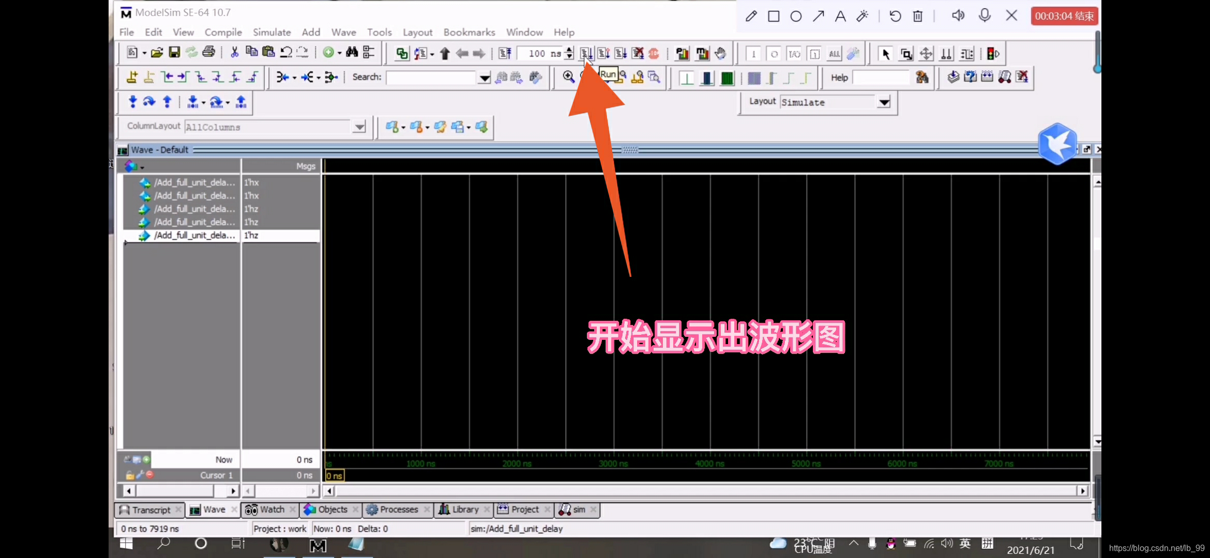
Task: Open the Layout Simulate dropdown
Action: point(884,102)
